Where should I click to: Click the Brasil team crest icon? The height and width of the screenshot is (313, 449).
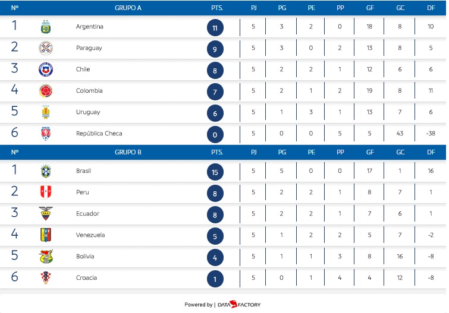pos(46,171)
